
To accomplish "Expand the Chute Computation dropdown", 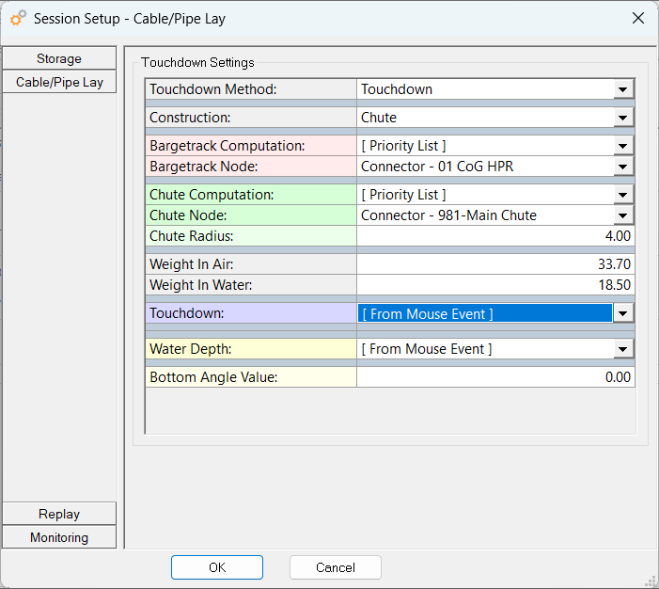I will point(622,195).
